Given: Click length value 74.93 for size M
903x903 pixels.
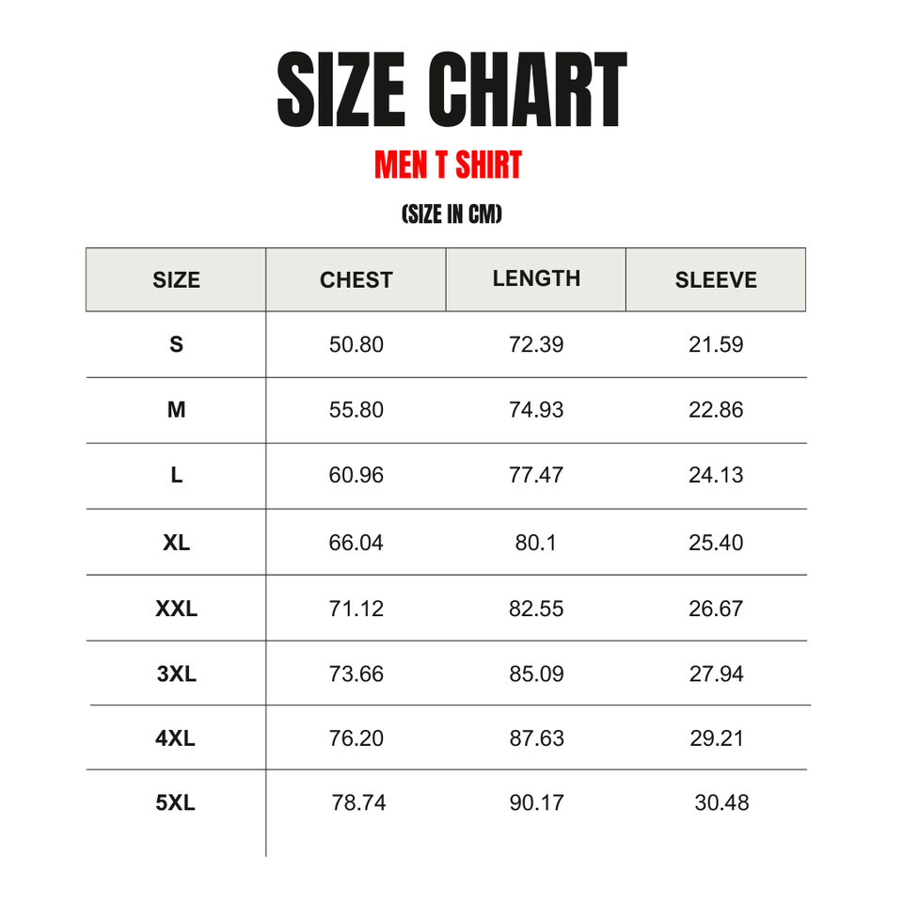Looking at the screenshot, I should [x=536, y=410].
